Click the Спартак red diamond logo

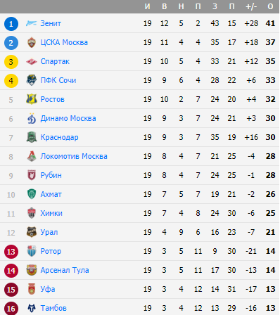coord(32,61)
